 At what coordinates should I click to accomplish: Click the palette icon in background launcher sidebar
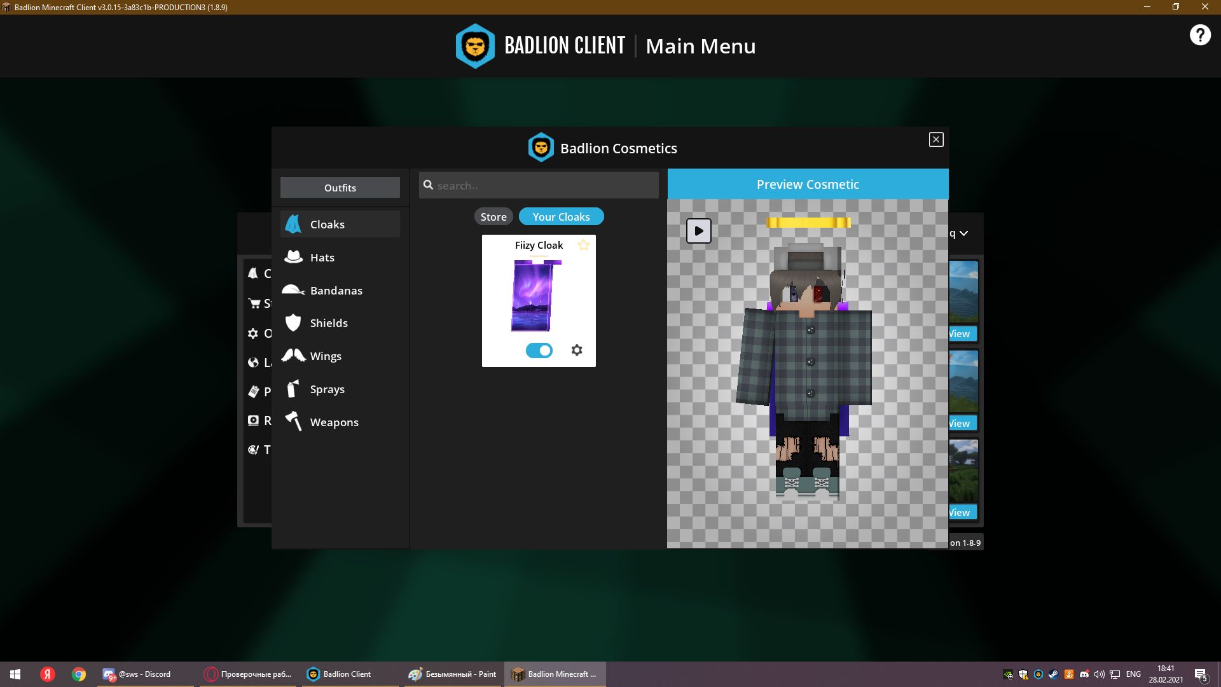click(x=253, y=450)
